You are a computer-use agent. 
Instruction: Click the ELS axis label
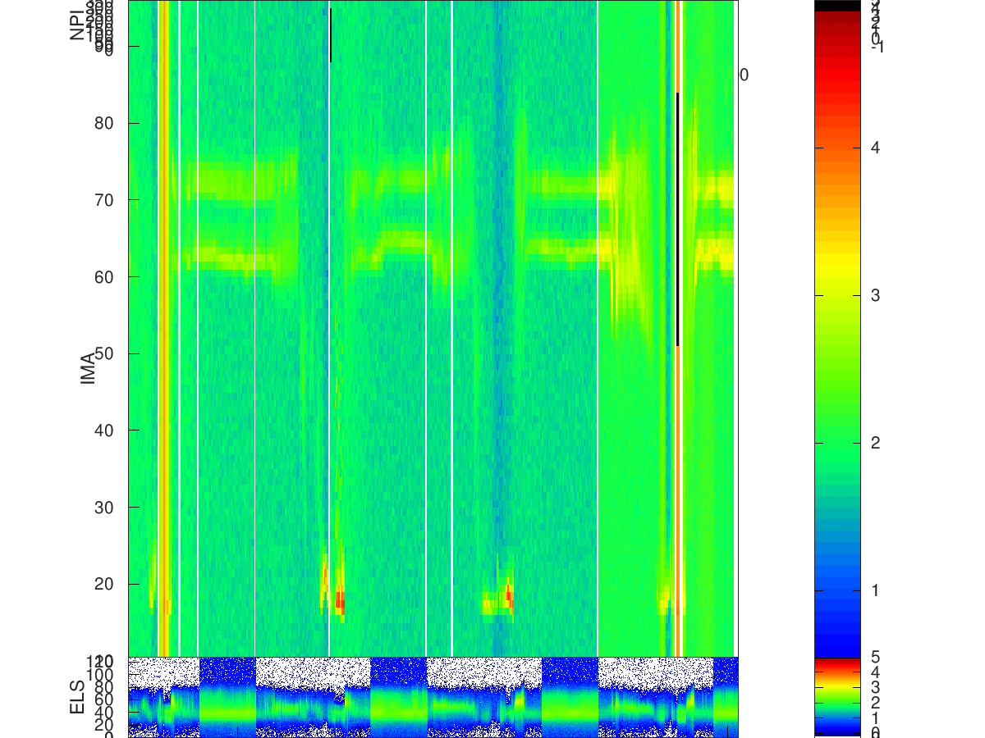tap(78, 697)
